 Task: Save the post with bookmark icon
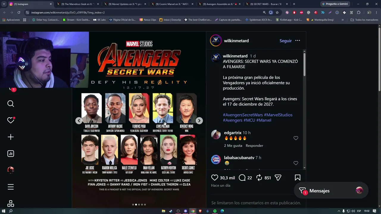(298, 178)
